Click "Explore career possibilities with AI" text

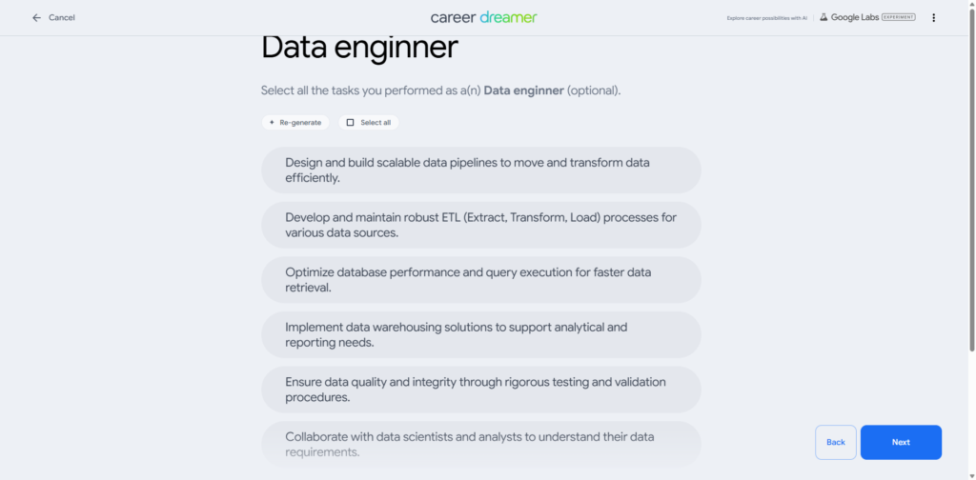(766, 17)
